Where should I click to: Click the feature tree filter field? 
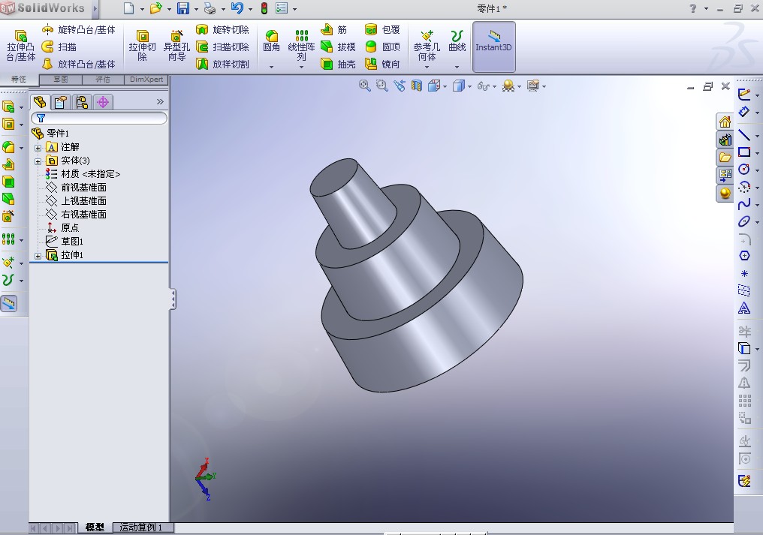(x=99, y=119)
